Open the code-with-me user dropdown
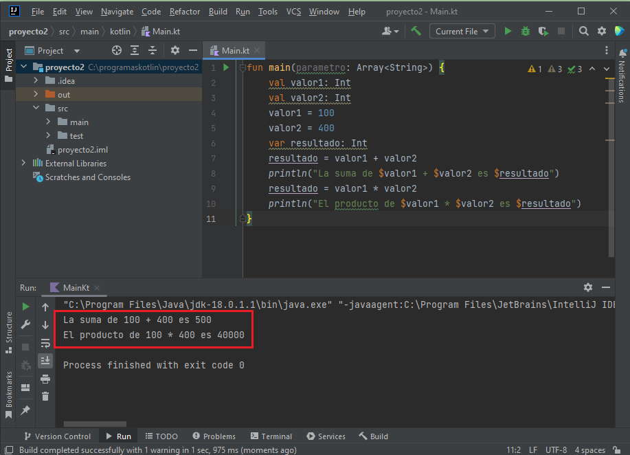Screen dimensions: 630x455 [390, 32]
